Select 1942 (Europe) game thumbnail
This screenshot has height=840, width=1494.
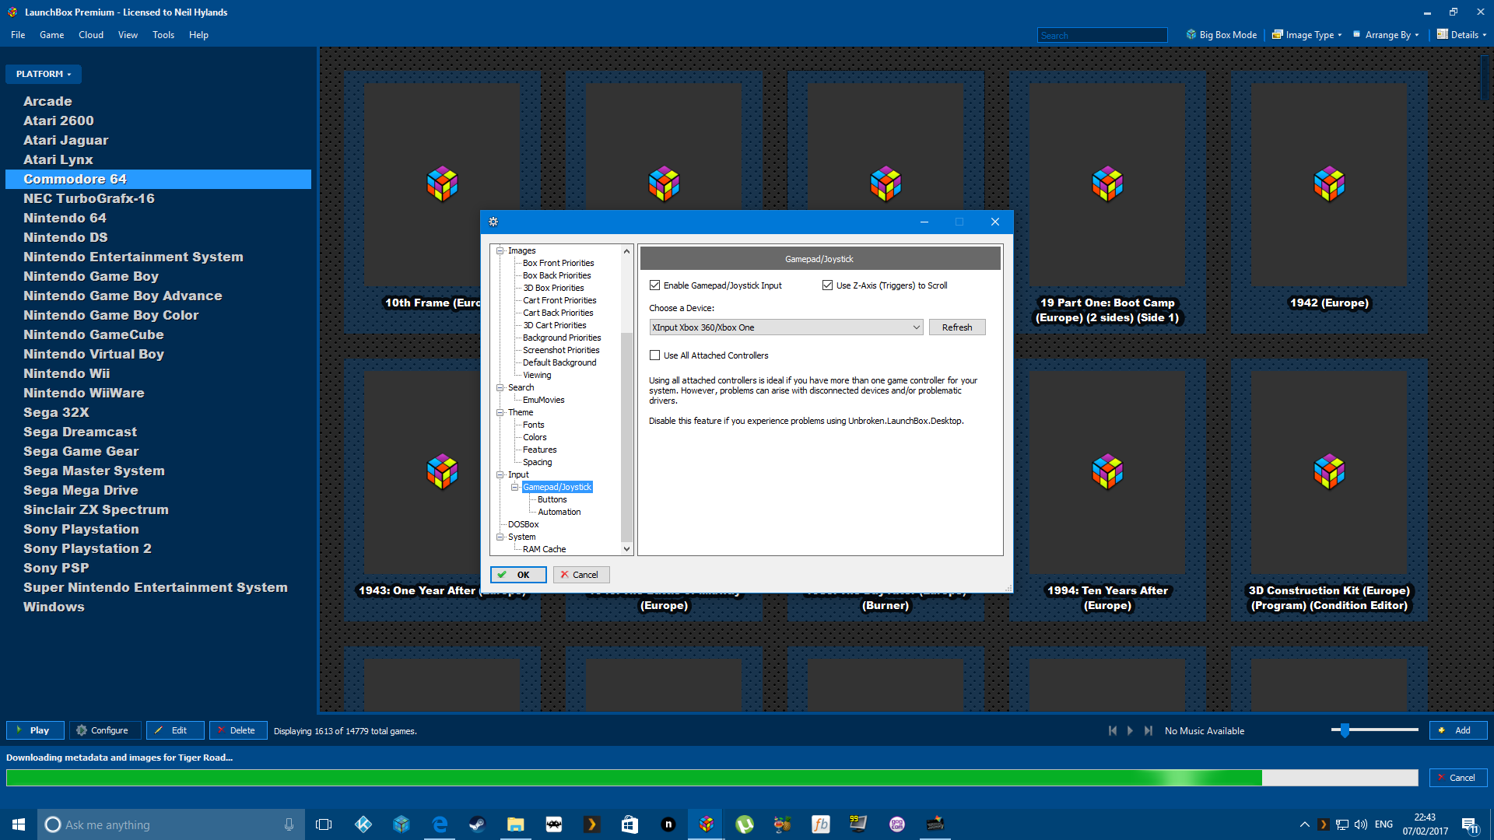coord(1329,185)
